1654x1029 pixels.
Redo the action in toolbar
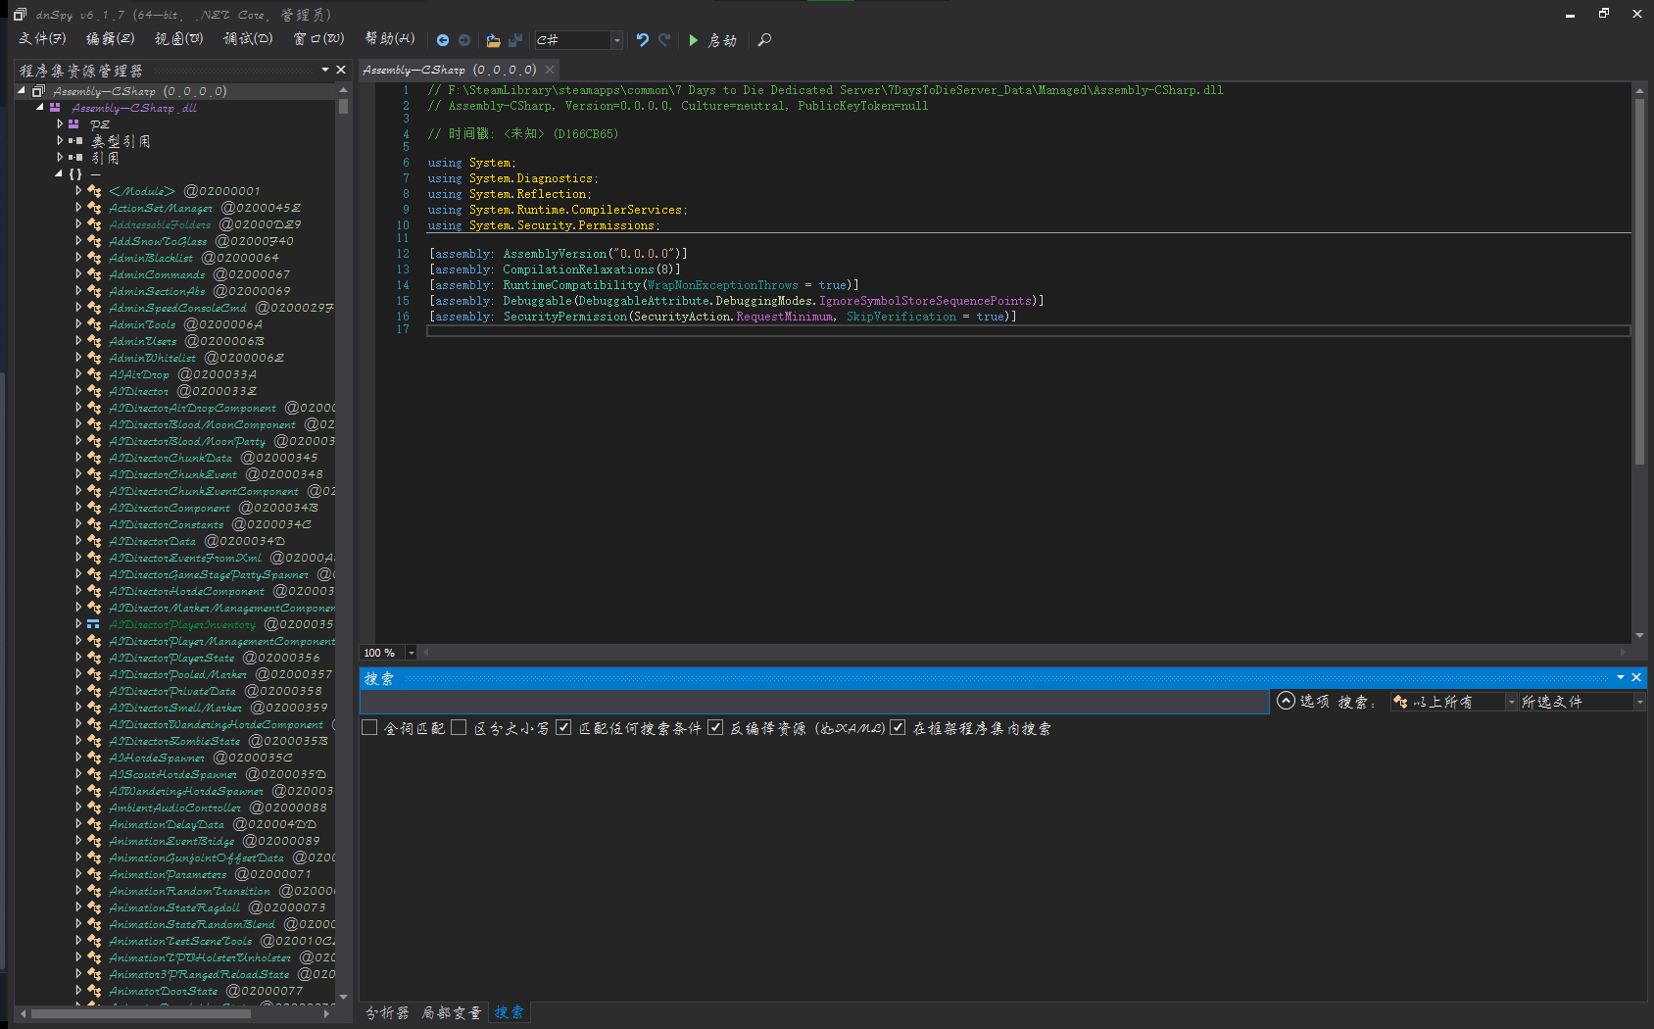(664, 40)
